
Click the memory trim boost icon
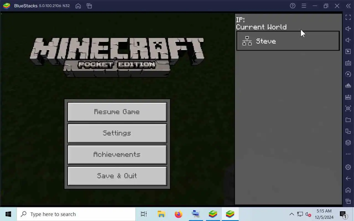point(348,86)
